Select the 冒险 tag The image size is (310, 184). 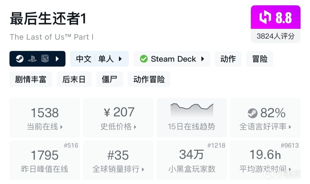(x=260, y=59)
